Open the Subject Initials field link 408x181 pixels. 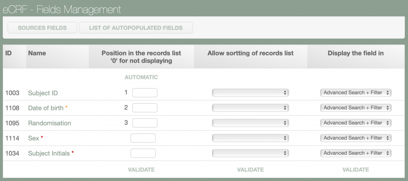(x=49, y=153)
